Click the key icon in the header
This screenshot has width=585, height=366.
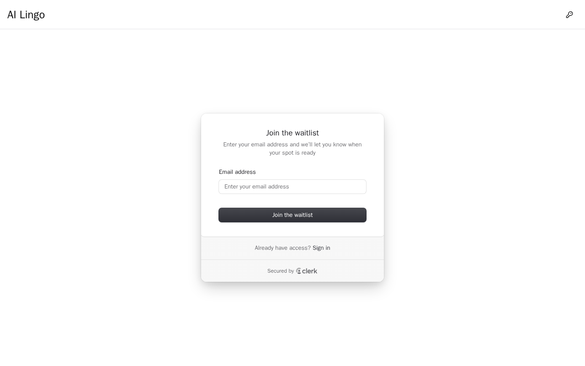click(569, 15)
